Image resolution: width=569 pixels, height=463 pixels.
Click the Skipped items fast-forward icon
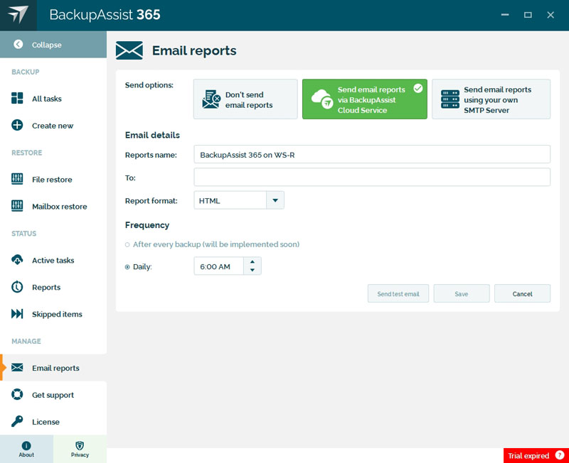tap(17, 314)
